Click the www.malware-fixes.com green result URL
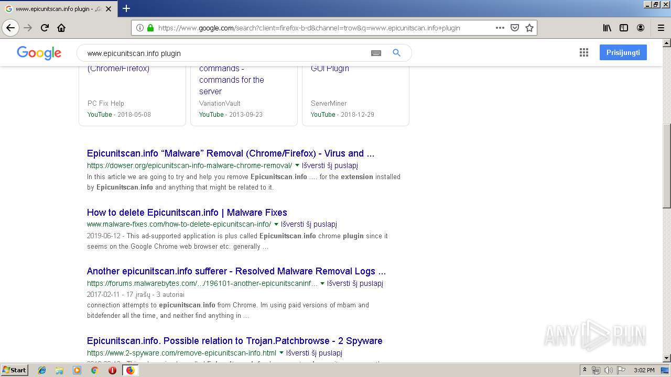671x377 pixels. click(x=179, y=224)
